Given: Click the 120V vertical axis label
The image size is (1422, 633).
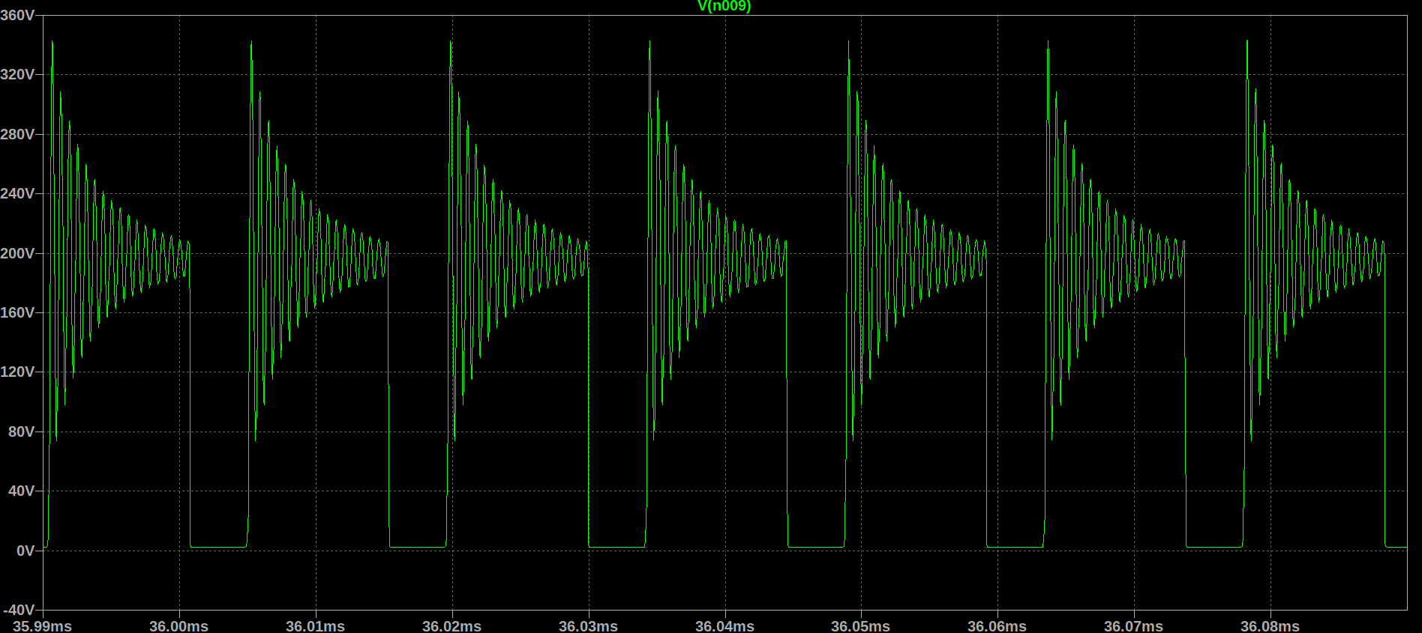Looking at the screenshot, I should pos(17,372).
